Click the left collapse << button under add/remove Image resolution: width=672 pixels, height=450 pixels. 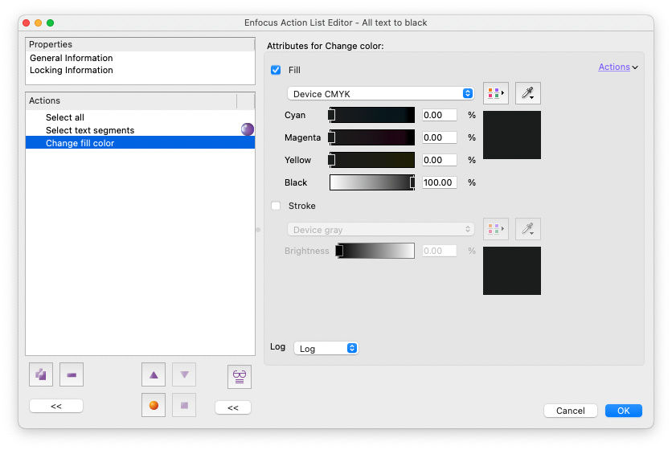(56, 406)
